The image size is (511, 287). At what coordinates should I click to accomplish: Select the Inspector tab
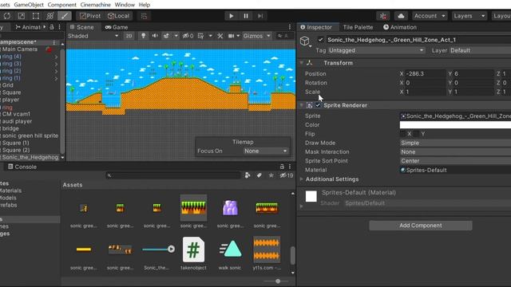[316, 27]
